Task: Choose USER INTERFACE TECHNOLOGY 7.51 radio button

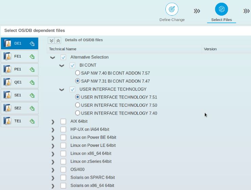Action: [x=77, y=97]
